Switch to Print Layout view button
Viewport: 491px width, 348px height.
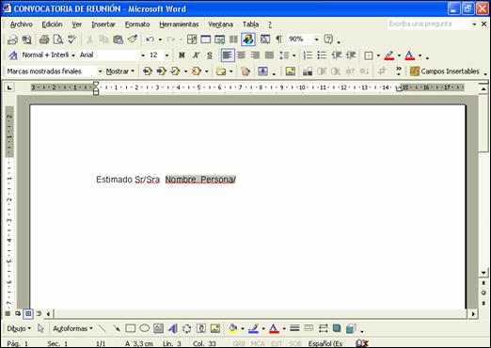tap(28, 313)
